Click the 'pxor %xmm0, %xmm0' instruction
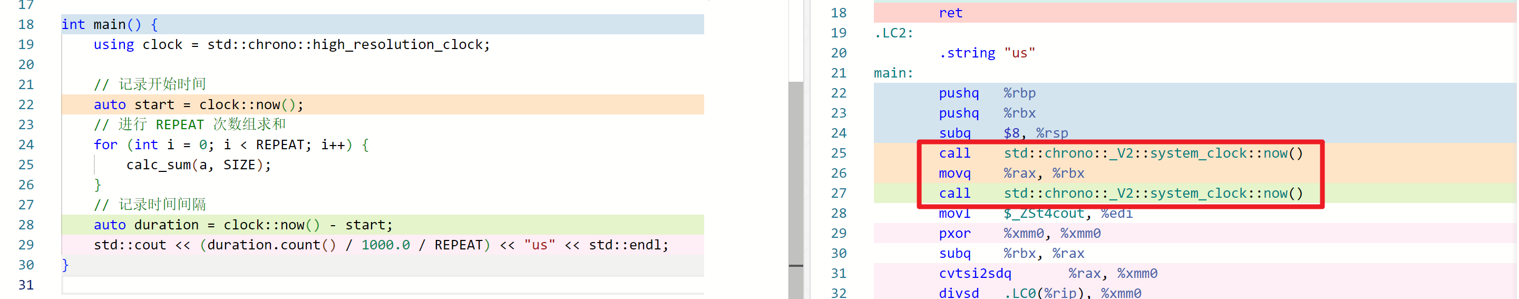This screenshot has height=299, width=1519. point(1019,234)
